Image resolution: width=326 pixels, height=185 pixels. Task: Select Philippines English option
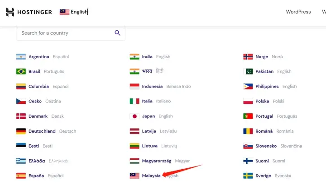pos(270,86)
